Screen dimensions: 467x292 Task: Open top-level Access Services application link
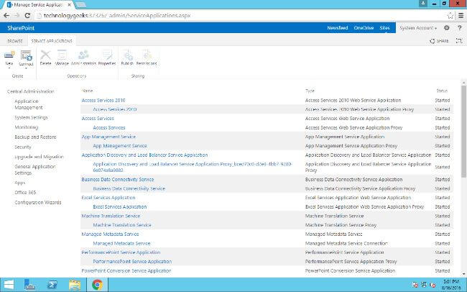click(x=98, y=119)
